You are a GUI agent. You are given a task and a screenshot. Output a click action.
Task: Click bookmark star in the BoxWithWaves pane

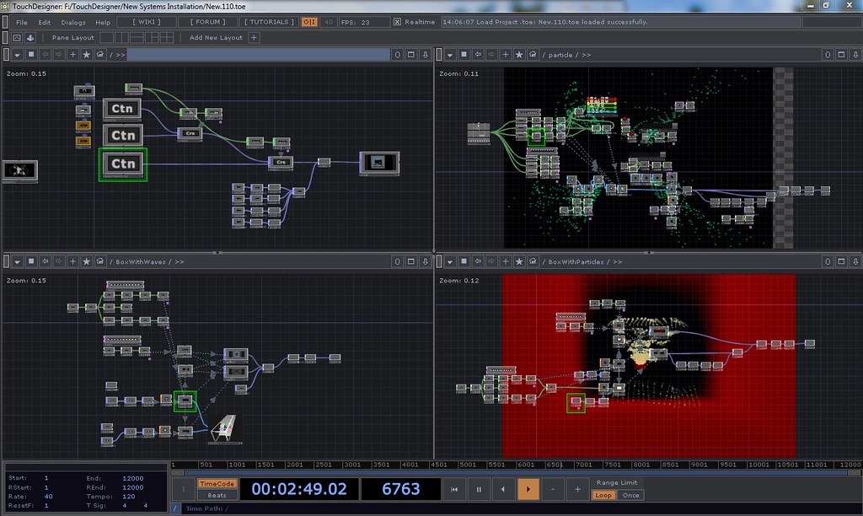(86, 261)
